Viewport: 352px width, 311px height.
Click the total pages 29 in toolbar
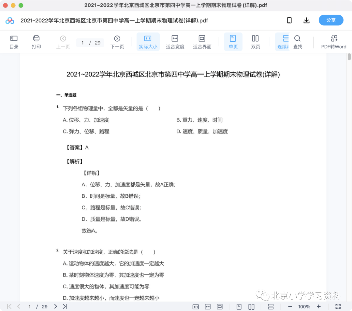98,43
